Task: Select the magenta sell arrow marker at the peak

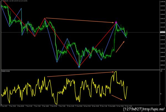Action: click(116, 22)
